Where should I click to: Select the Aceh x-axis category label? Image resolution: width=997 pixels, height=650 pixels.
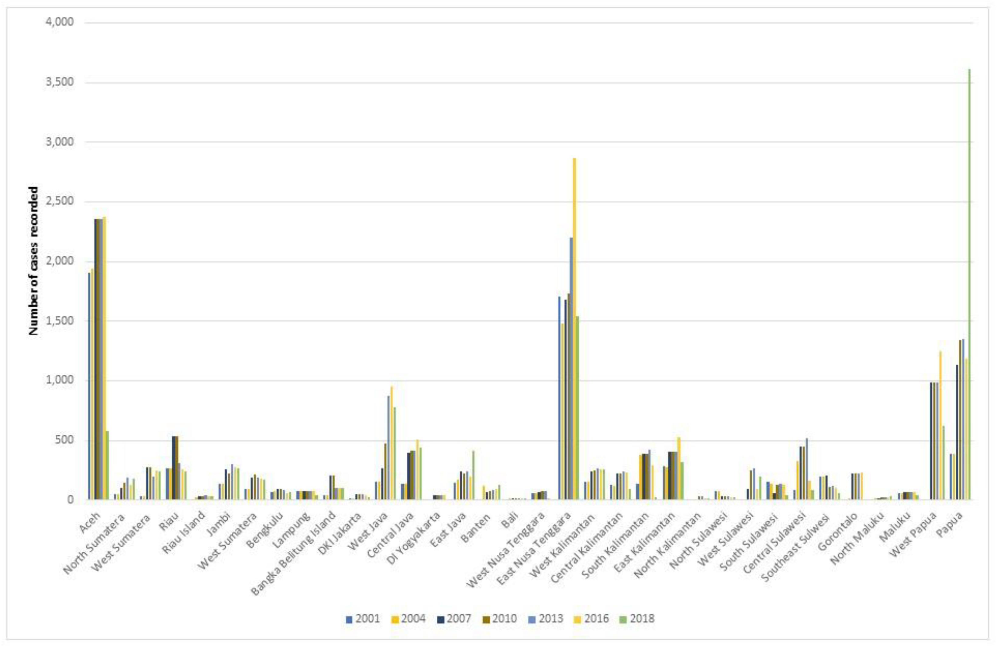coord(89,523)
